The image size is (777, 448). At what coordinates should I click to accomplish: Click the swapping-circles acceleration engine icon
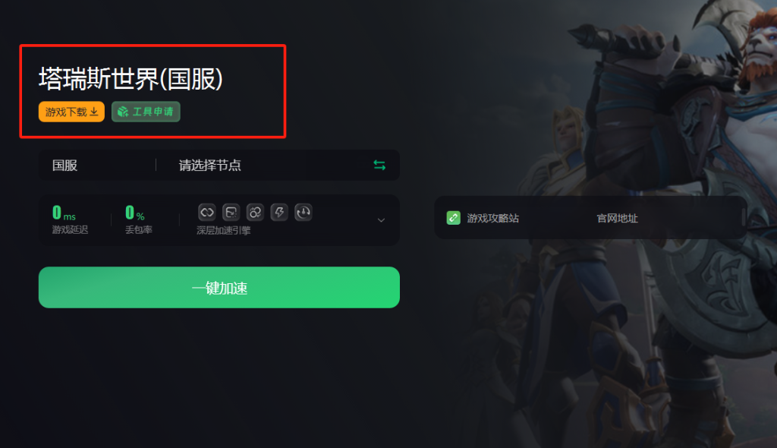point(255,213)
